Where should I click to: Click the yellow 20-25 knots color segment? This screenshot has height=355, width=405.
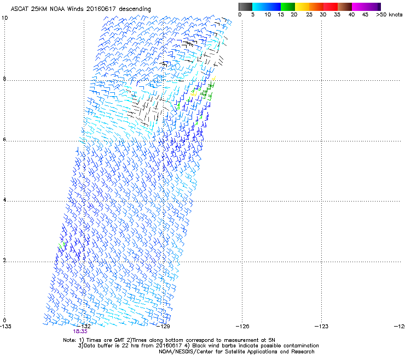(302, 7)
